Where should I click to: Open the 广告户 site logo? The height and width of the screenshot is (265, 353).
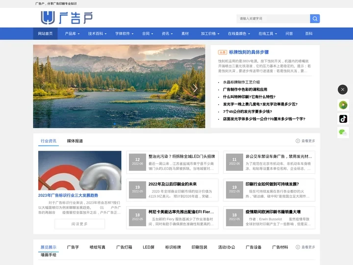[x=67, y=18]
